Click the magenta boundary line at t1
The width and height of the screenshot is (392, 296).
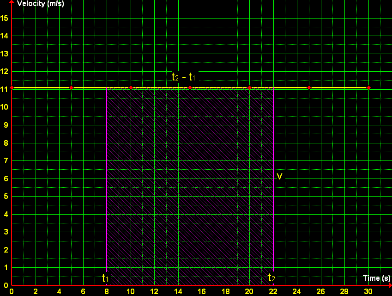106,185
